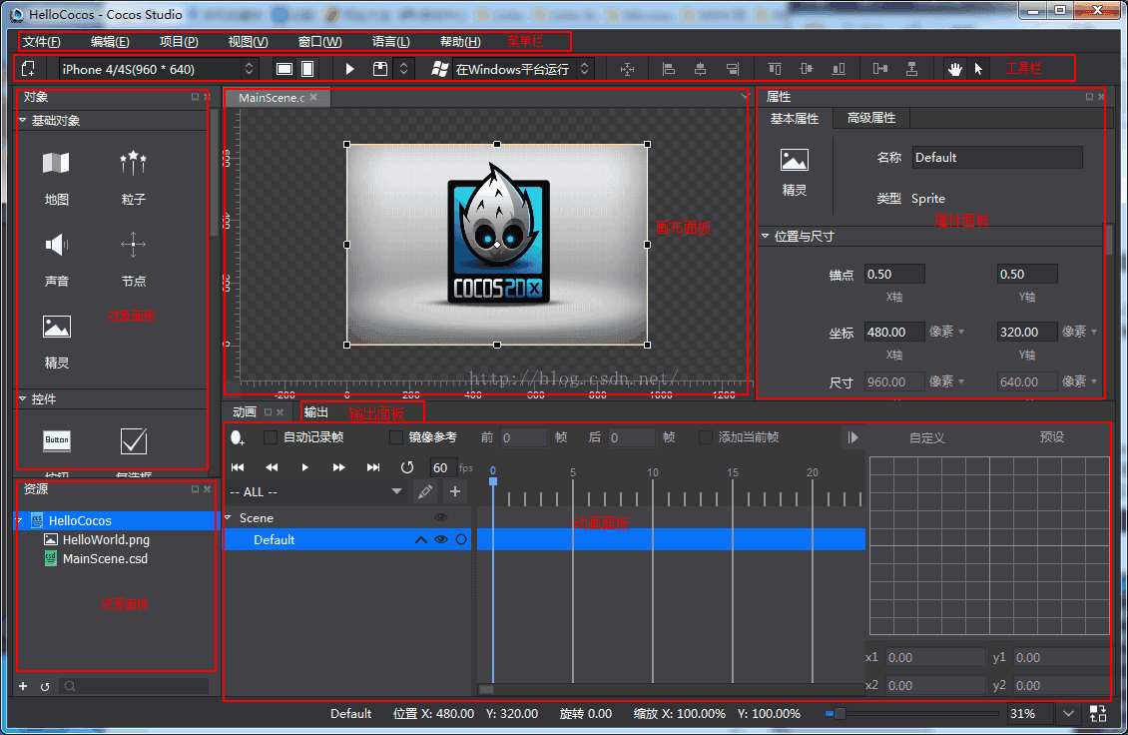Choose the 精灵 sprite object in object panel

[x=56, y=342]
